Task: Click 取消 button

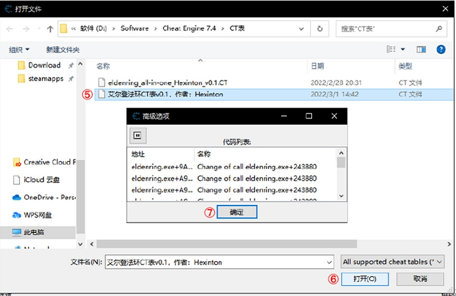Action: pos(420,279)
